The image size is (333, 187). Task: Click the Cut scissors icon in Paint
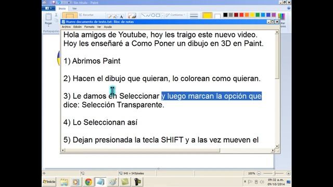(56, 15)
